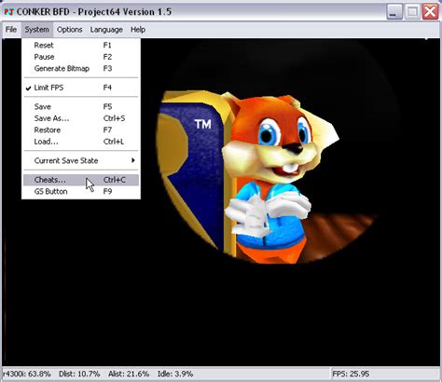Toggle the Limit FPS option
Screen dimensions: 442x382
click(x=81, y=88)
